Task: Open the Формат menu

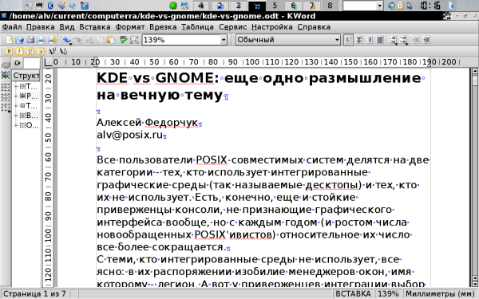Action: point(130,27)
